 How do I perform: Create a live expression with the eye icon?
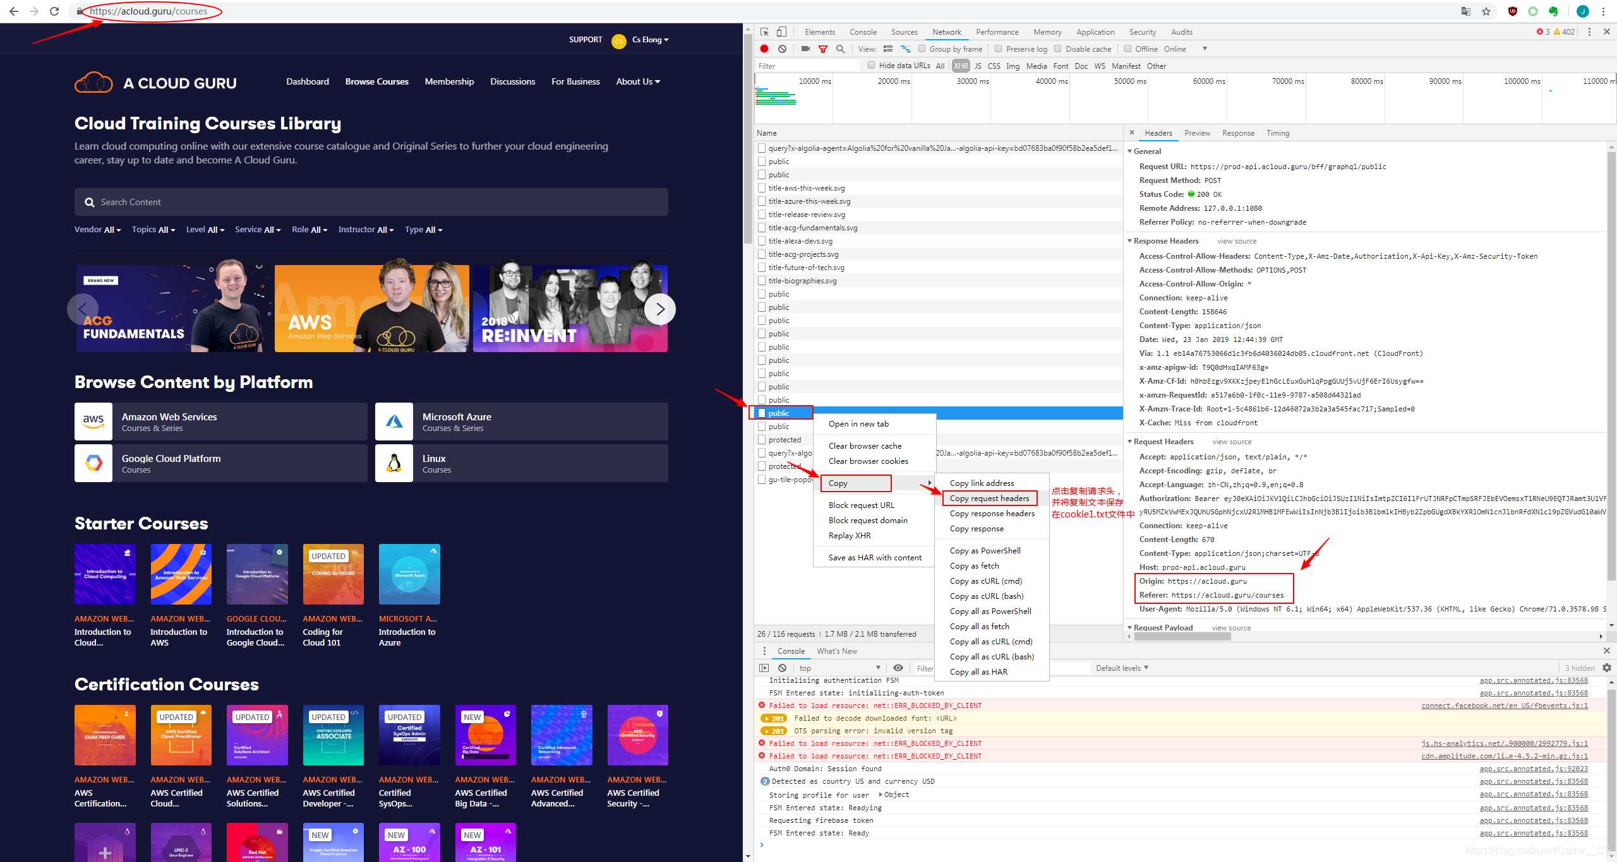pyautogui.click(x=898, y=668)
